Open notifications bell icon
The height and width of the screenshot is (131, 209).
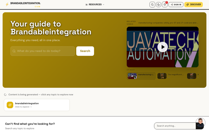(x=165, y=5)
